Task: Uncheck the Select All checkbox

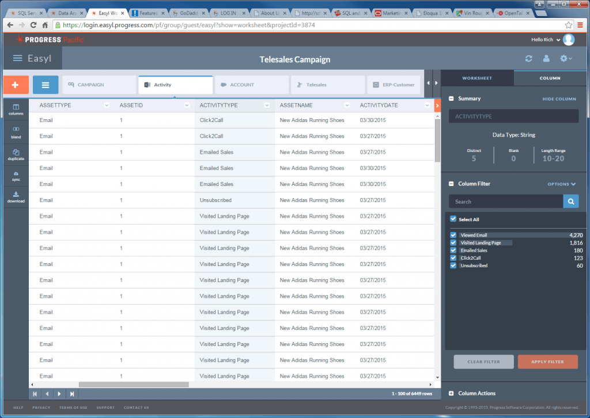Action: (x=453, y=219)
